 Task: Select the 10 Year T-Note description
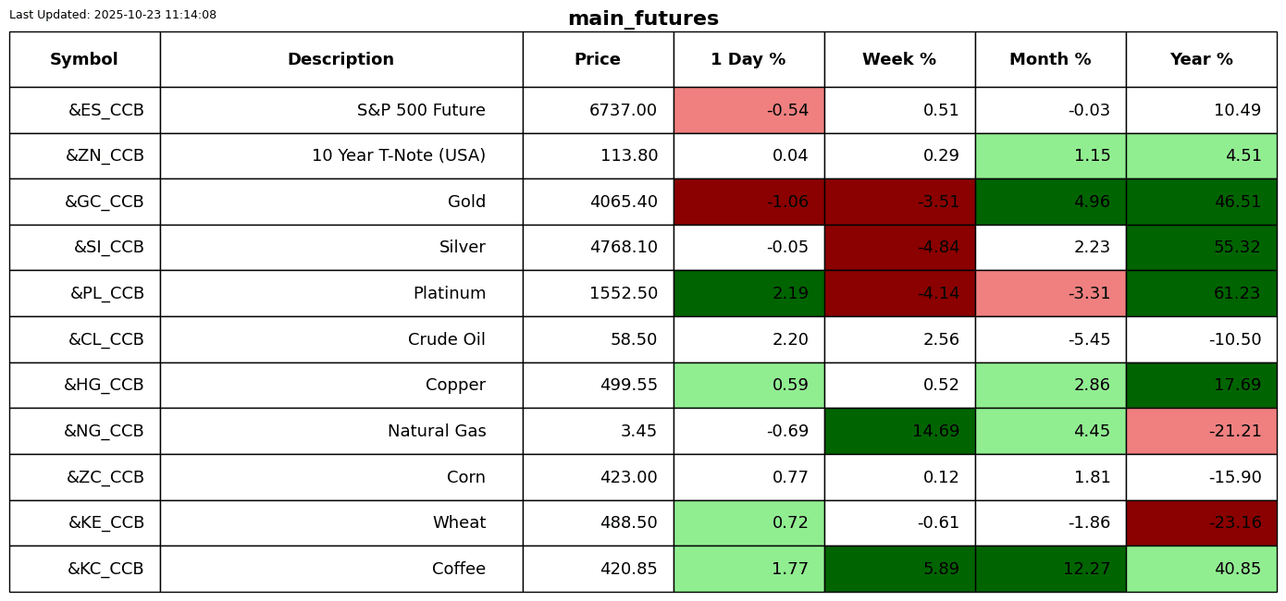[x=398, y=156]
